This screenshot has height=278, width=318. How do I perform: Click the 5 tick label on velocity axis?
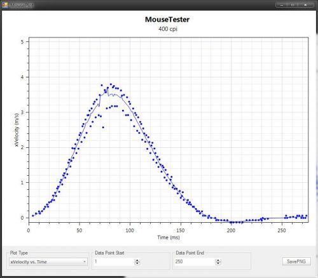coord(22,42)
